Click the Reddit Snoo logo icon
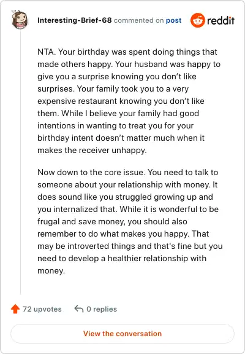The height and width of the screenshot is (354, 245). pos(197,20)
